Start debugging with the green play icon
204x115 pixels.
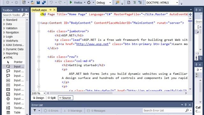pos(71,2)
